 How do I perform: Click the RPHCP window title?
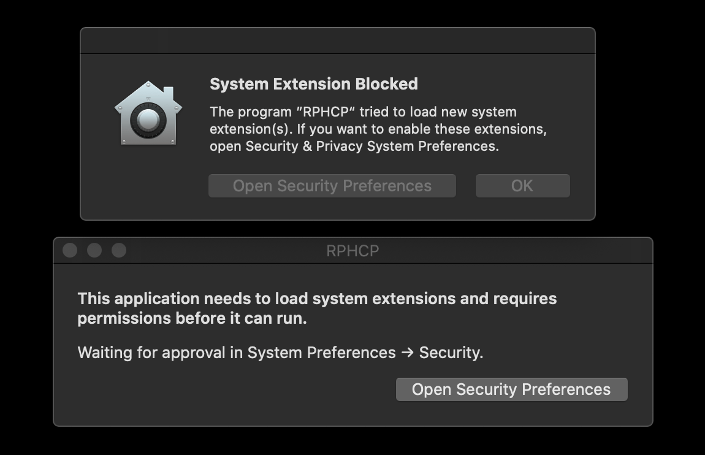pos(352,250)
